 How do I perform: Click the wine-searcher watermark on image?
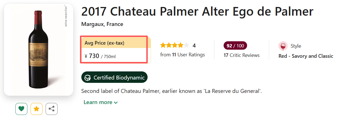click(66, 16)
